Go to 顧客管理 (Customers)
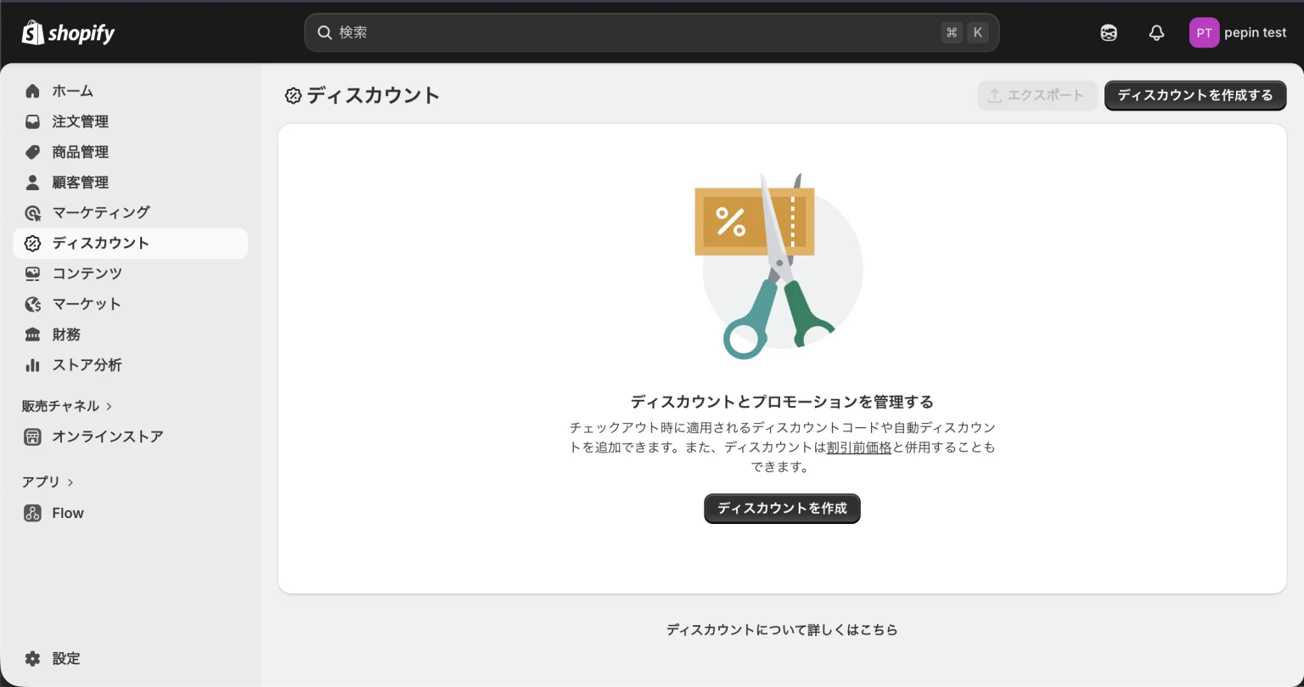The height and width of the screenshot is (687, 1304). click(x=81, y=182)
